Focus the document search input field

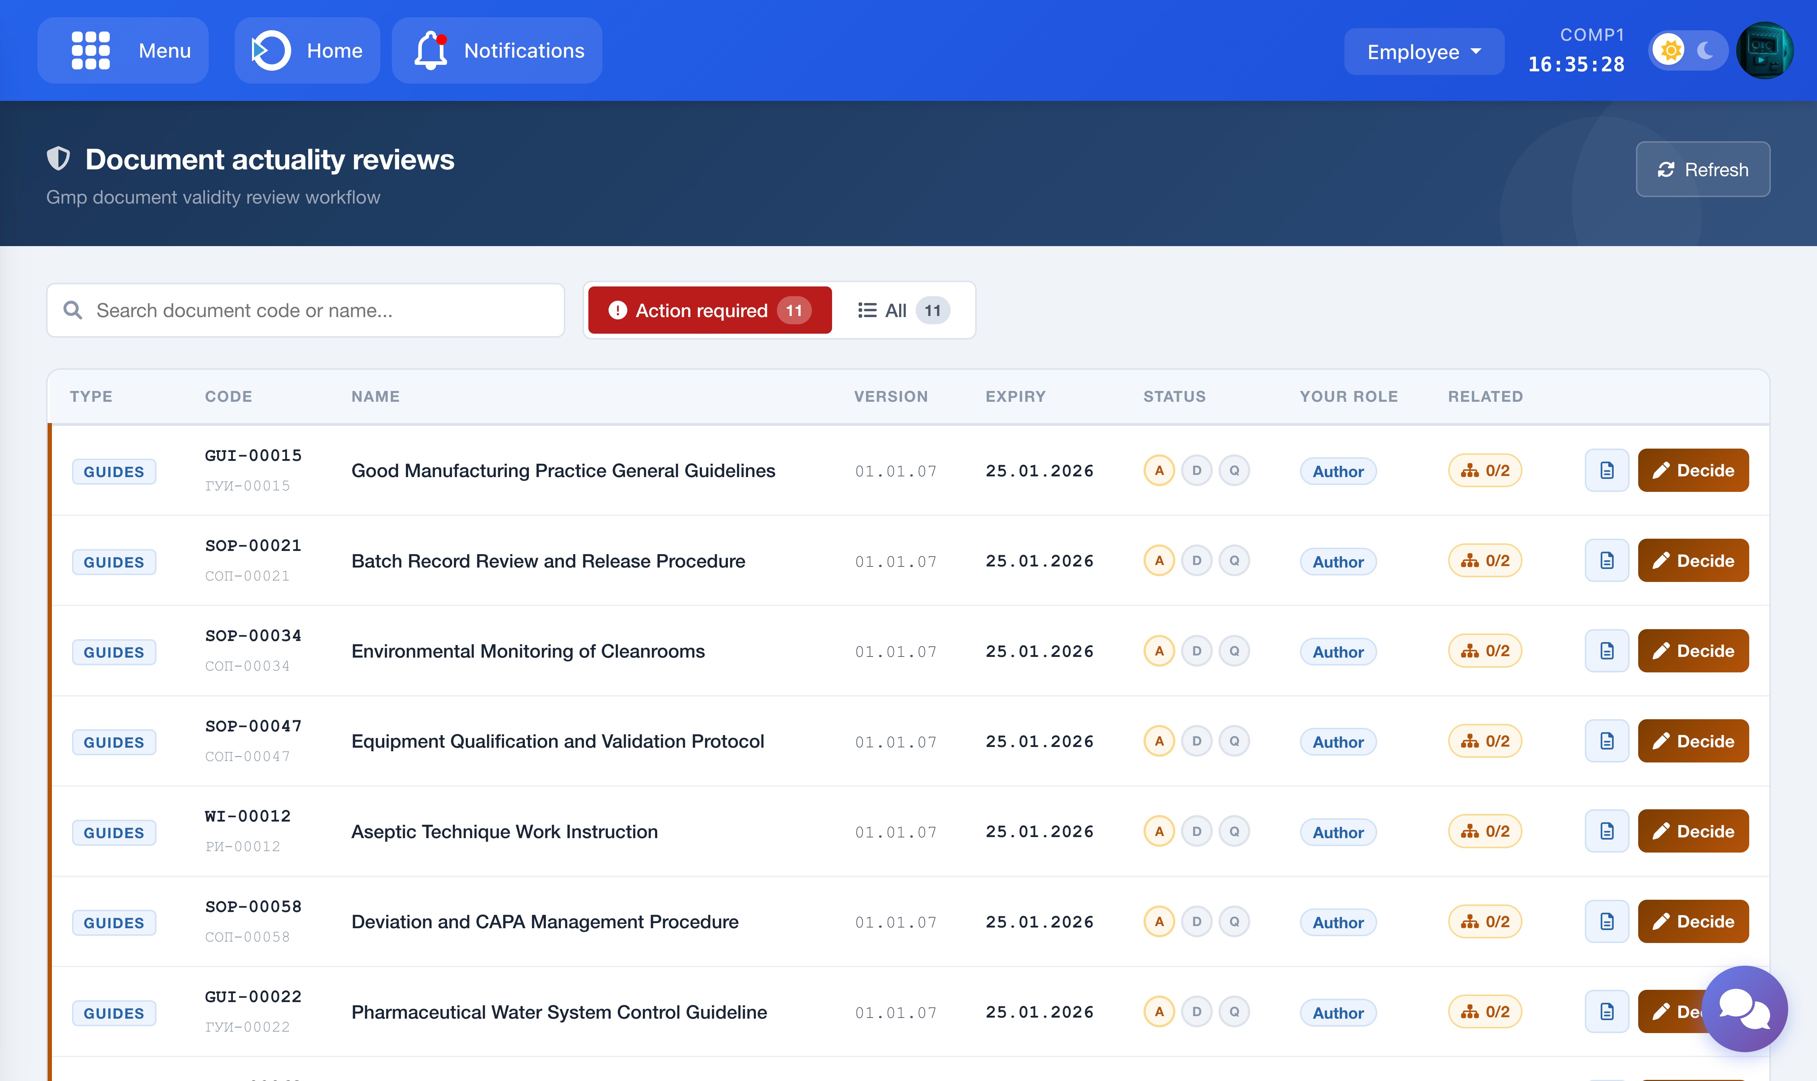point(306,310)
